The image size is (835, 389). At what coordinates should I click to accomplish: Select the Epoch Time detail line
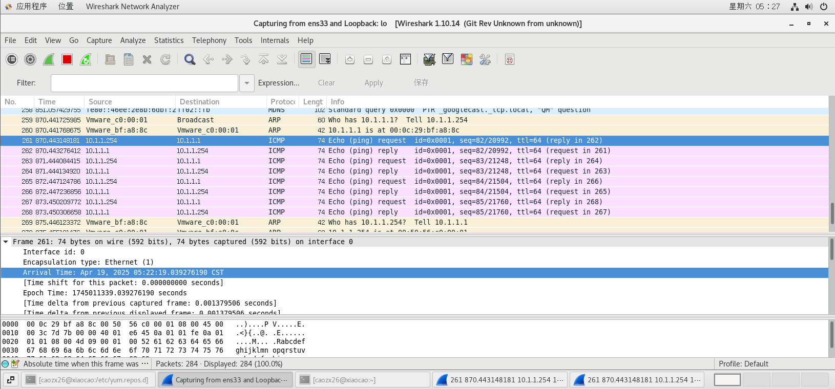coord(414,293)
